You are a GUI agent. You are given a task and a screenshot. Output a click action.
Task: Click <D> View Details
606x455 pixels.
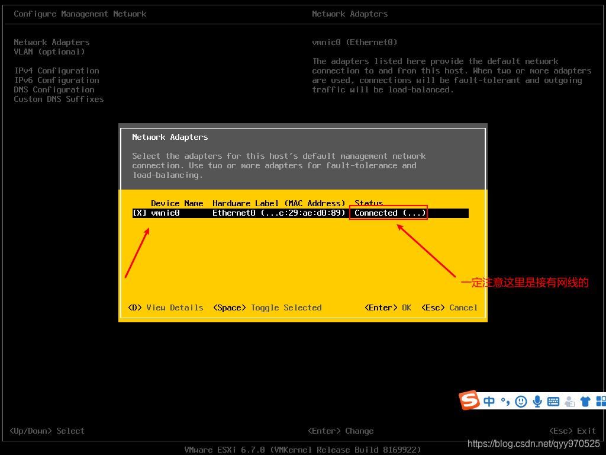pos(165,307)
